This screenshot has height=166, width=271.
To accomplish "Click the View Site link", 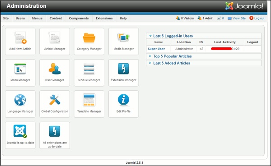I will [237, 18].
